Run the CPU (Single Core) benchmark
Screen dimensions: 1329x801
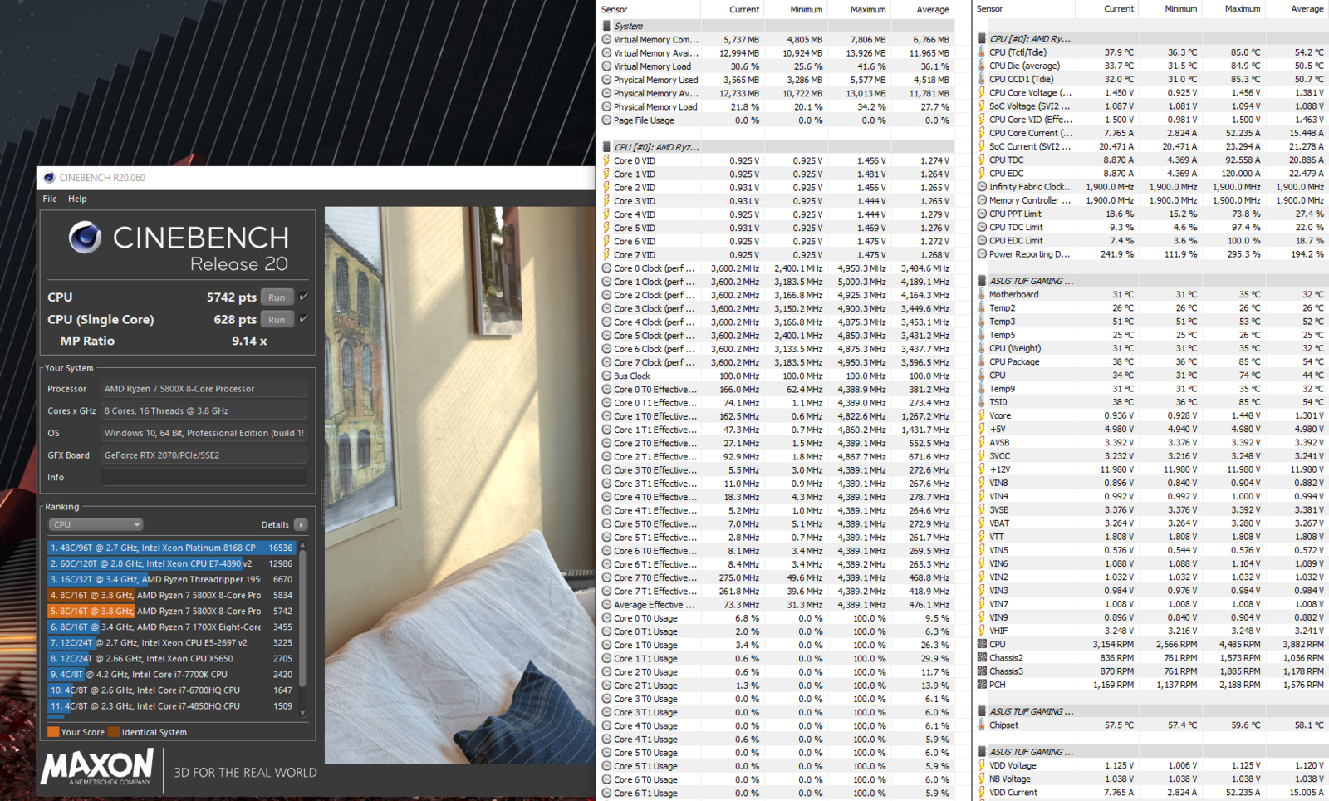tap(277, 319)
